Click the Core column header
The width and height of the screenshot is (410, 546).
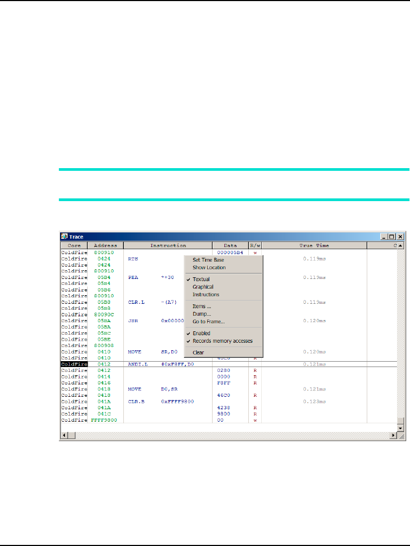(74, 245)
